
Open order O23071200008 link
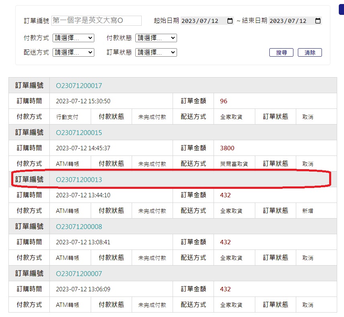(79, 227)
